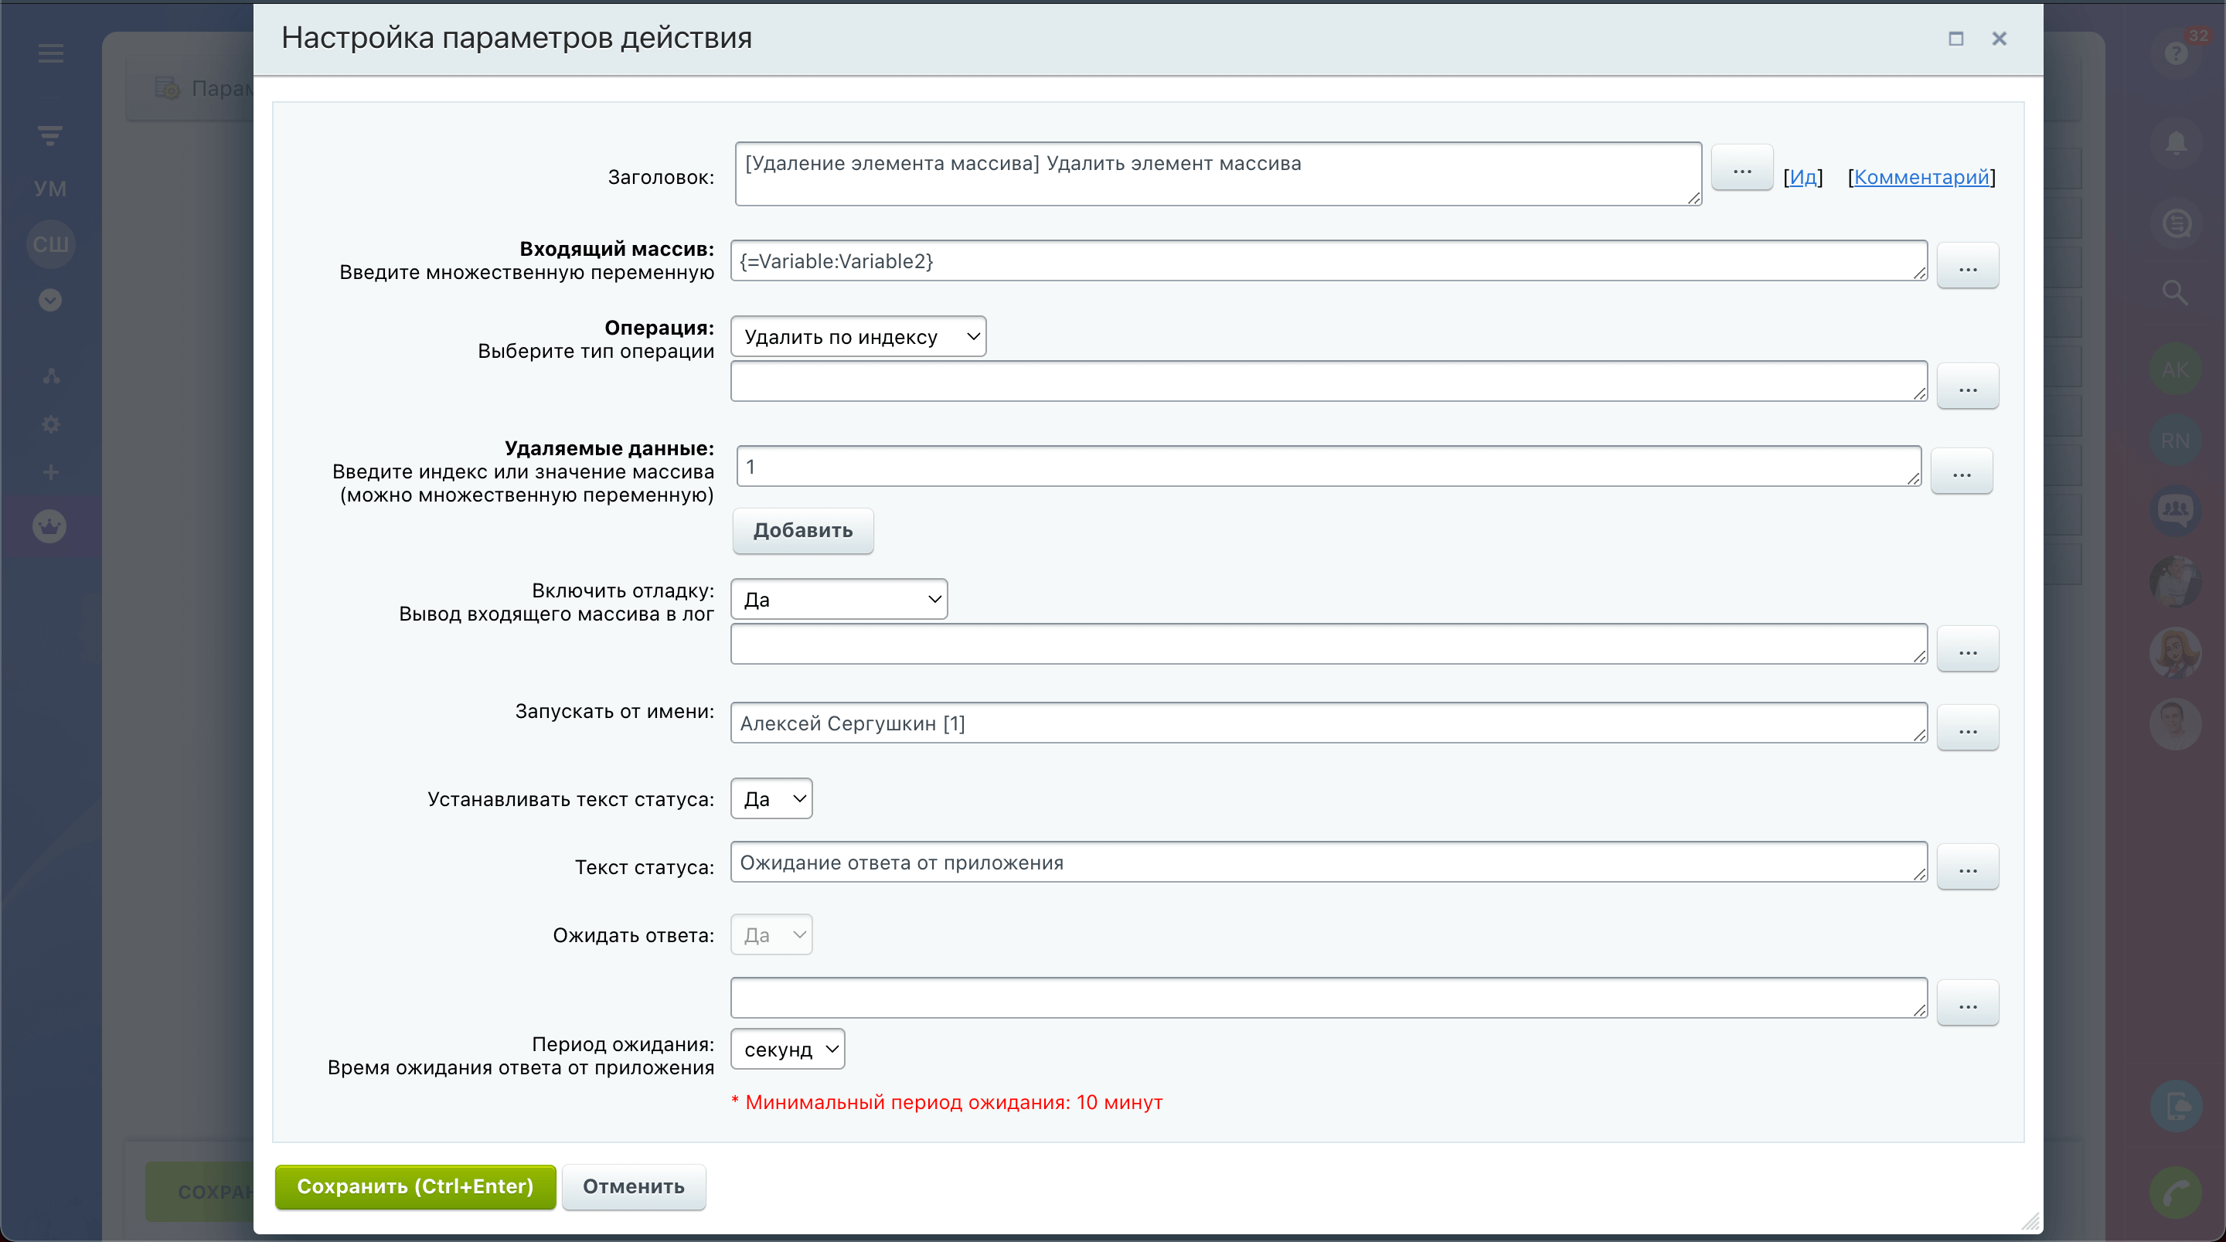The height and width of the screenshot is (1242, 2226).
Task: Click the Добавить button
Action: (803, 530)
